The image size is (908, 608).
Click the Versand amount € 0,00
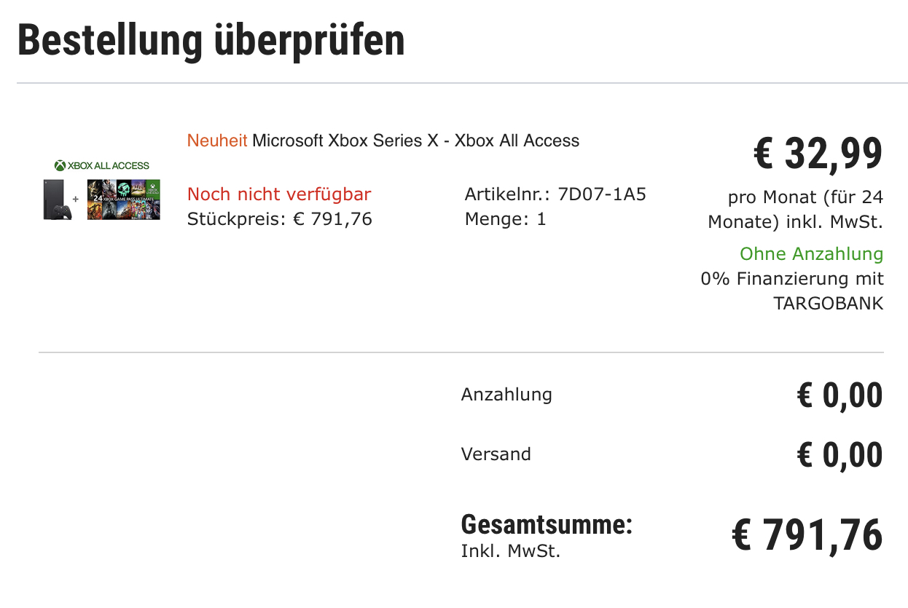pyautogui.click(x=839, y=455)
